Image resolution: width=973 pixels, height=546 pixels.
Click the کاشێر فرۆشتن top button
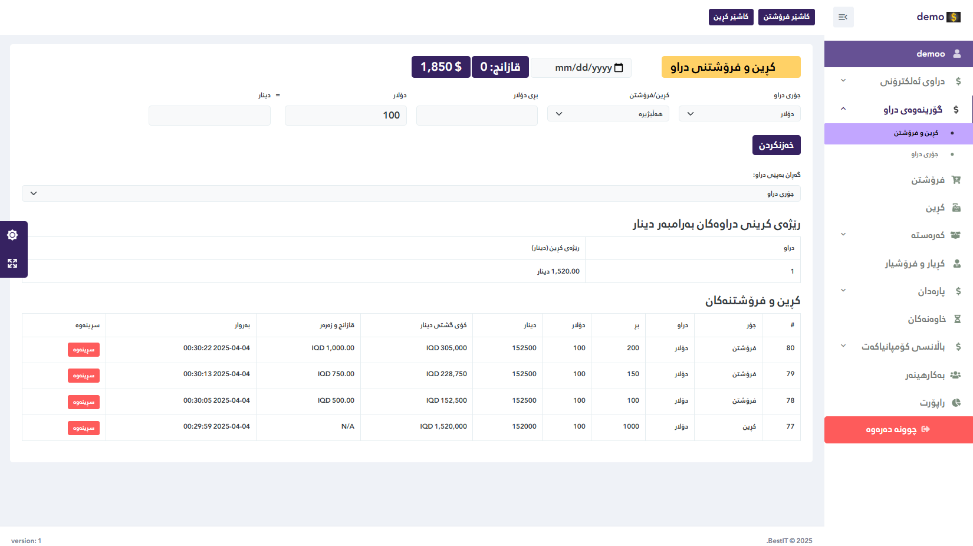(x=786, y=17)
